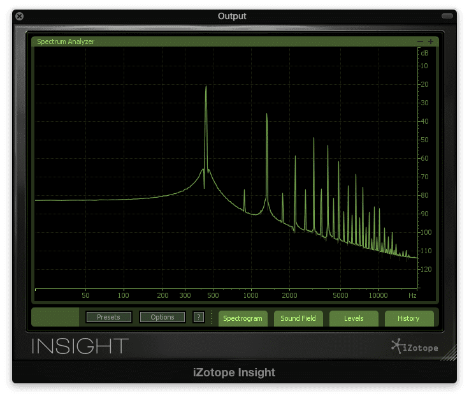Click the tallest spectrum peak near 440 Hz
This screenshot has height=398, width=469.
tap(206, 87)
